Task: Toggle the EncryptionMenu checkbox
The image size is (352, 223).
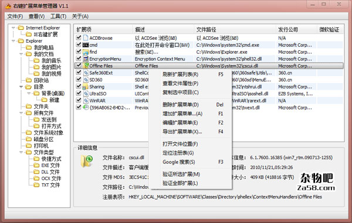Action: point(79,58)
